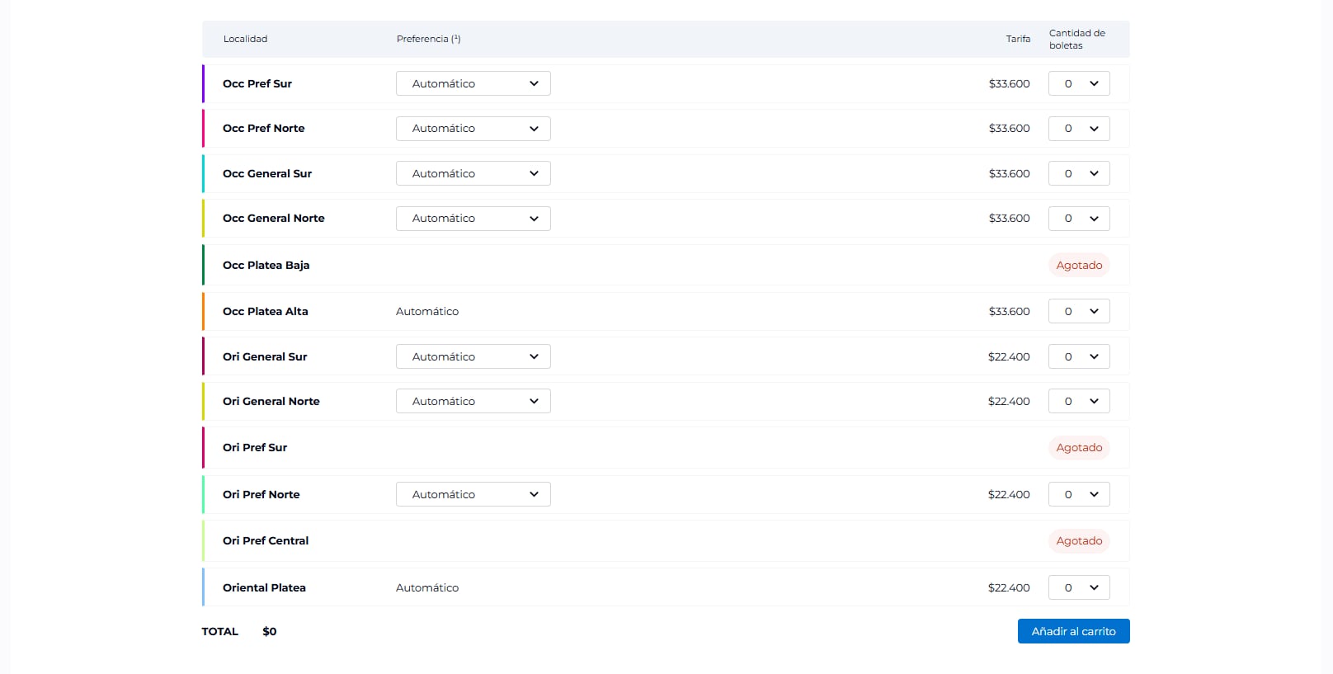
Task: Select ticket quantity for Occ Pref Sur
Action: [1079, 83]
